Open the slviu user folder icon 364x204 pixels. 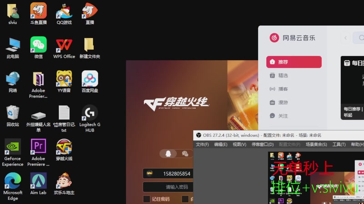point(13,11)
